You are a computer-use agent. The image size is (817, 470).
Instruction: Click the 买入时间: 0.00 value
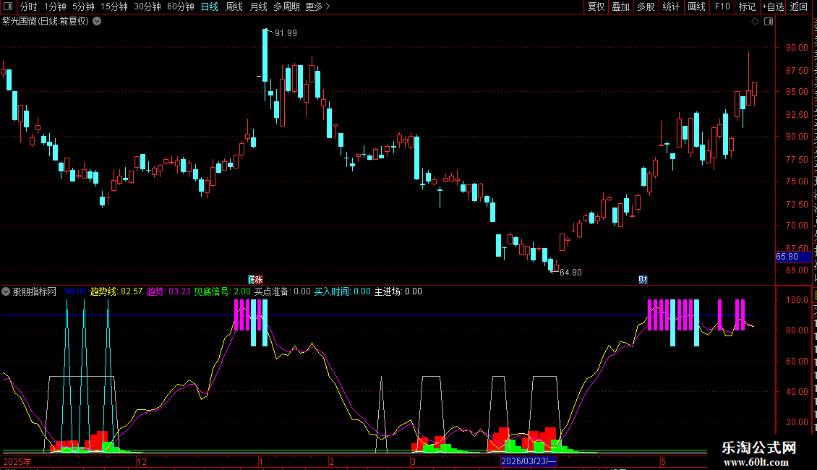click(x=342, y=292)
